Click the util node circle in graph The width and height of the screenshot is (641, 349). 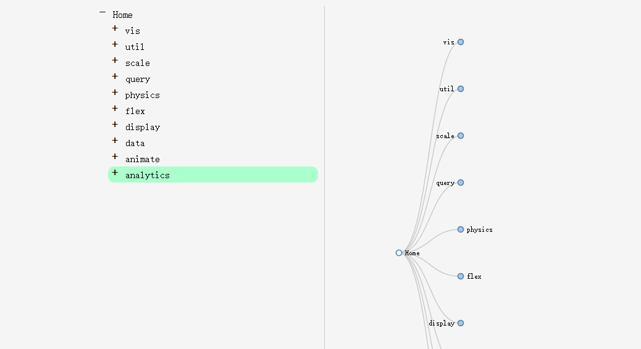461,89
